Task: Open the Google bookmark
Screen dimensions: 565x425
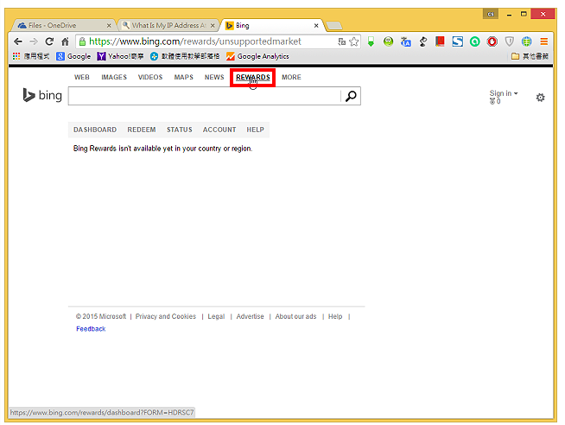Action: (x=74, y=56)
